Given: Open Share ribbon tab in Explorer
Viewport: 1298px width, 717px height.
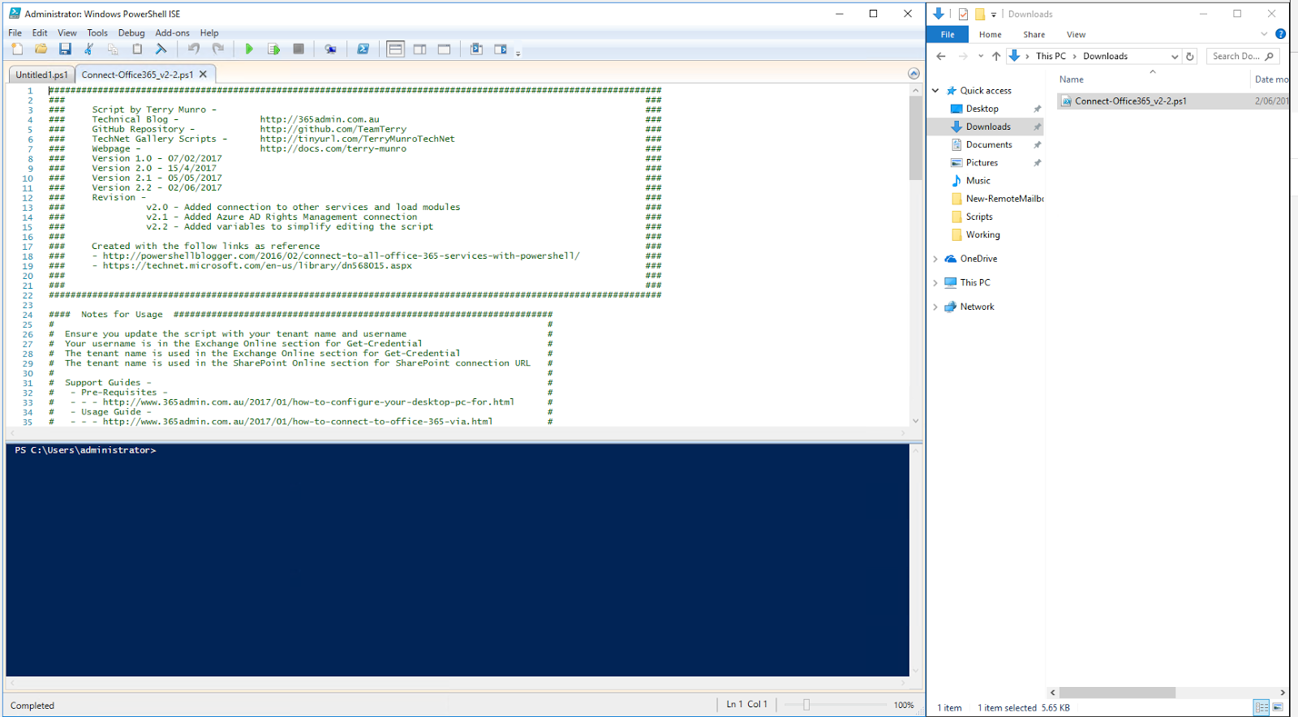Looking at the screenshot, I should click(x=1034, y=35).
